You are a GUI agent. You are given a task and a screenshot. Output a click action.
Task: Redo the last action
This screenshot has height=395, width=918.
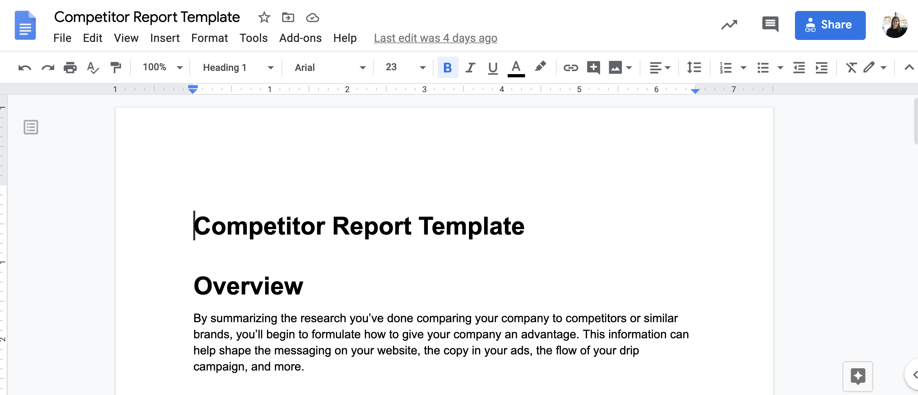click(47, 67)
